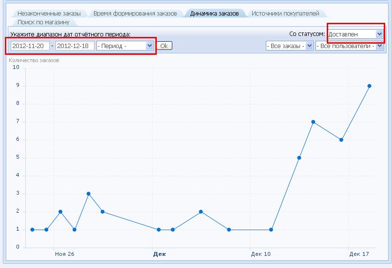
Task: Click the Ноя 26 axis label
Action: tap(64, 254)
